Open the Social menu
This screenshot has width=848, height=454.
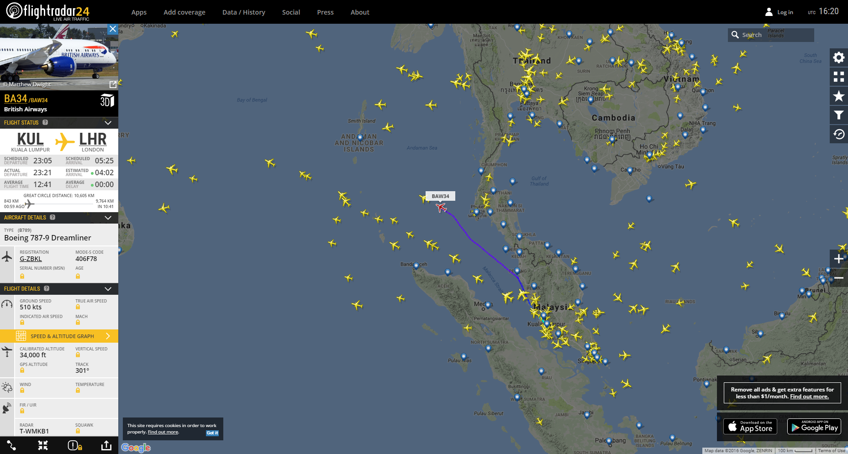(291, 12)
